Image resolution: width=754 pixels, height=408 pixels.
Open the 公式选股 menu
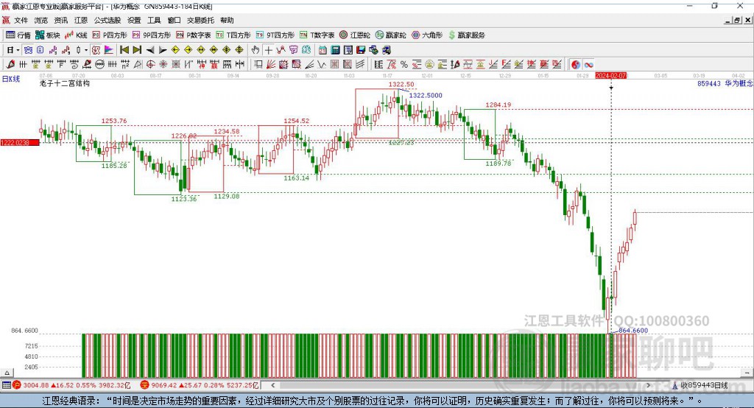(x=108, y=21)
